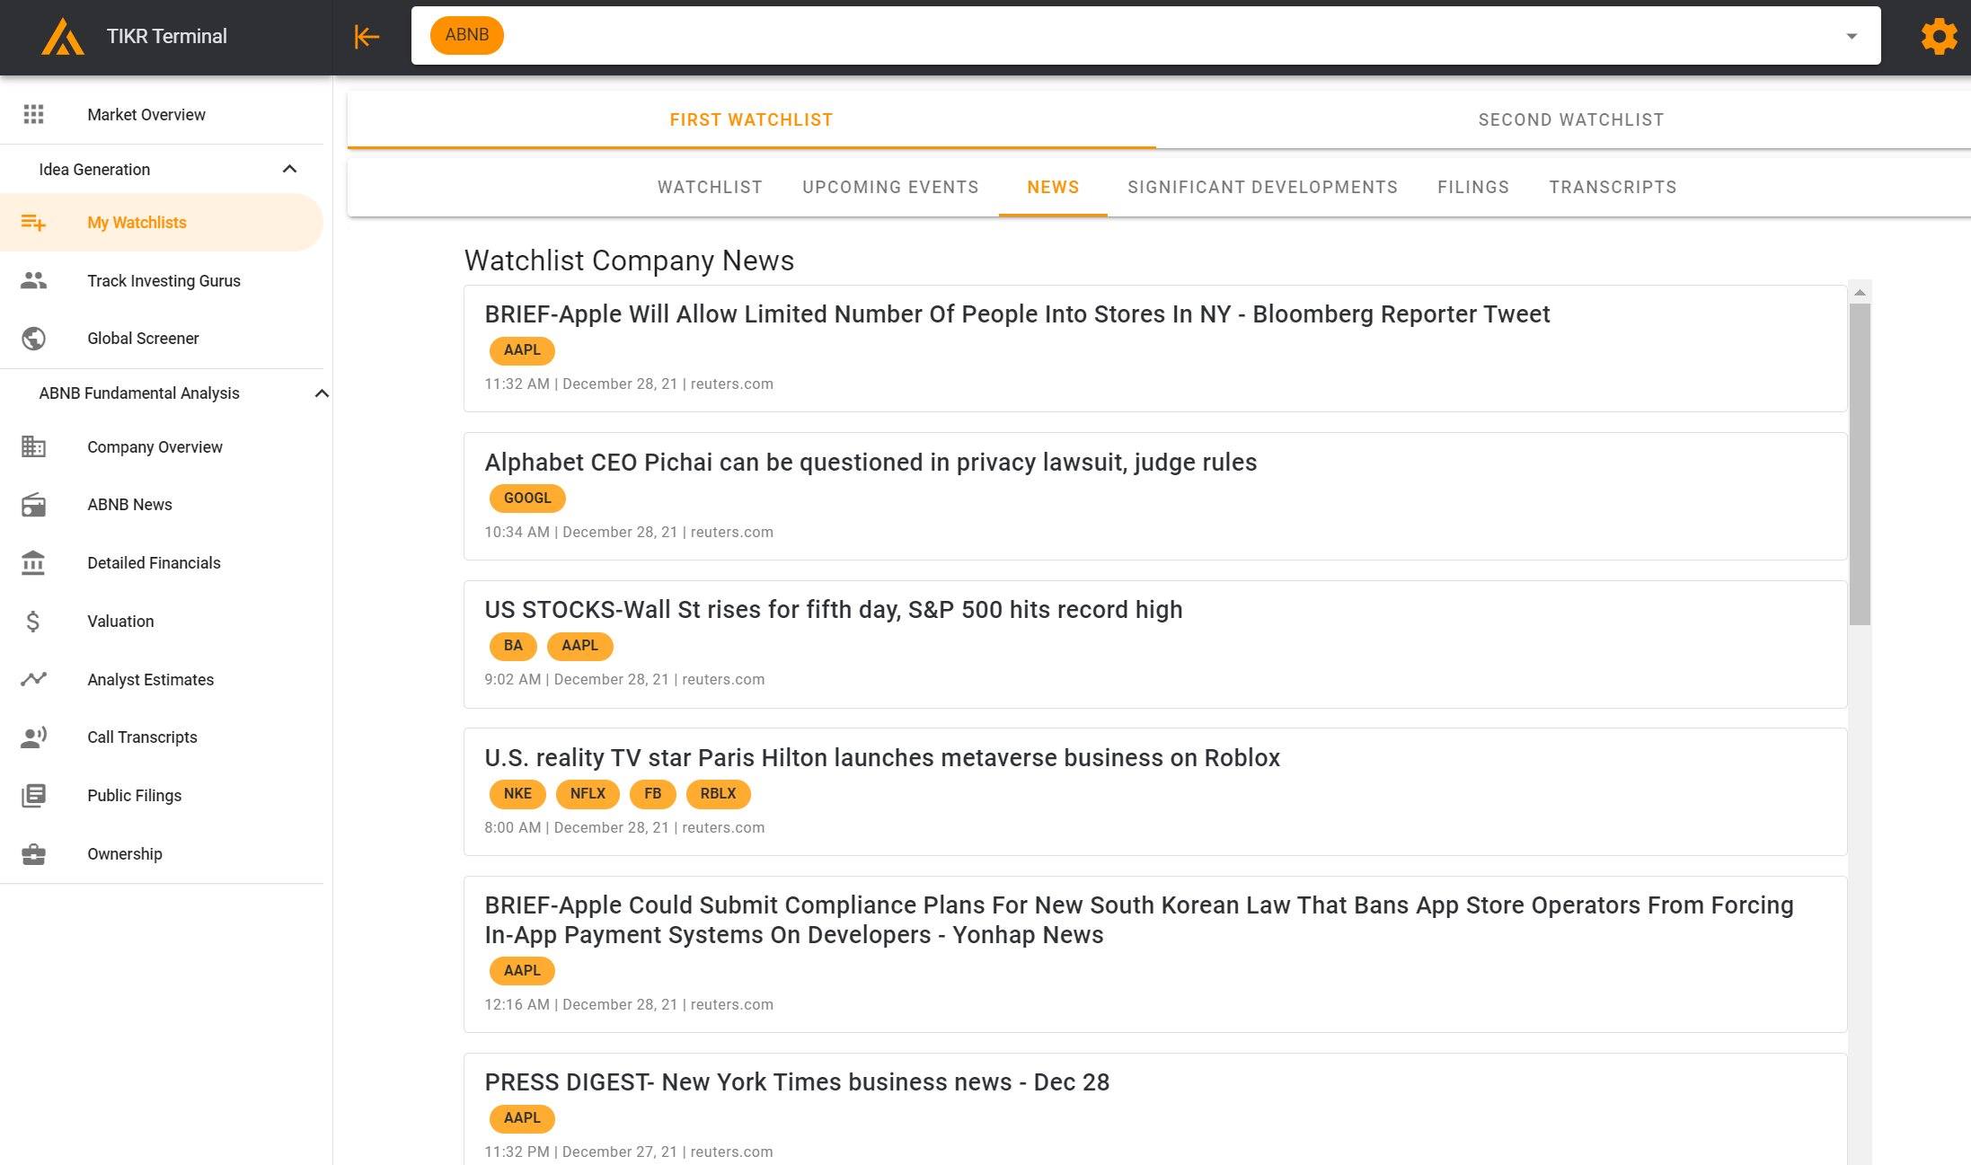Click the TIKR Terminal logo icon
Screen dimensions: 1971x1165
coord(62,37)
